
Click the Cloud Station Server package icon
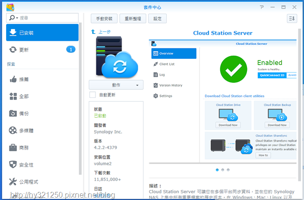(x=117, y=57)
